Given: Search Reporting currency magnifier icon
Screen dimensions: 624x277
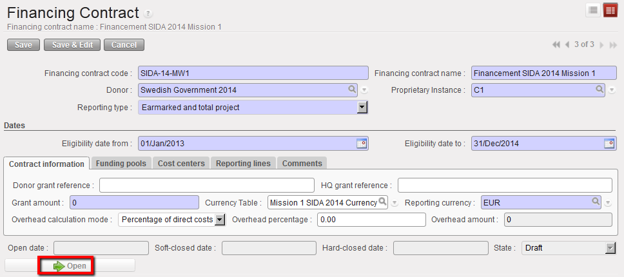Looking at the screenshot, I should 596,202.
